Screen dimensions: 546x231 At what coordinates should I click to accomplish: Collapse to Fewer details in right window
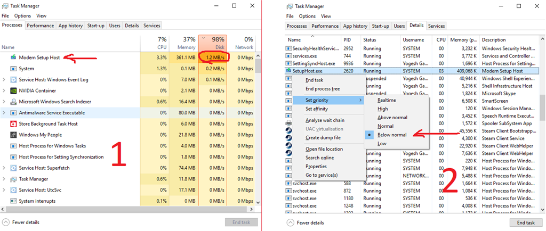point(306,222)
